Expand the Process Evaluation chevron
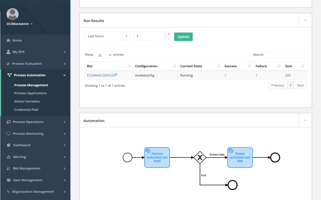The image size is (321, 200). click(65, 64)
